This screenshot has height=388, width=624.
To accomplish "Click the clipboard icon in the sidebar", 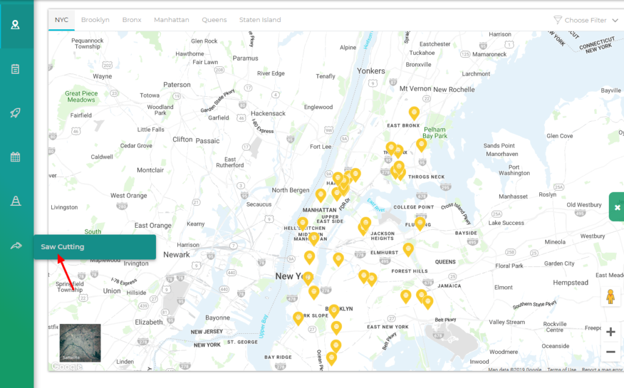I will click(16, 69).
